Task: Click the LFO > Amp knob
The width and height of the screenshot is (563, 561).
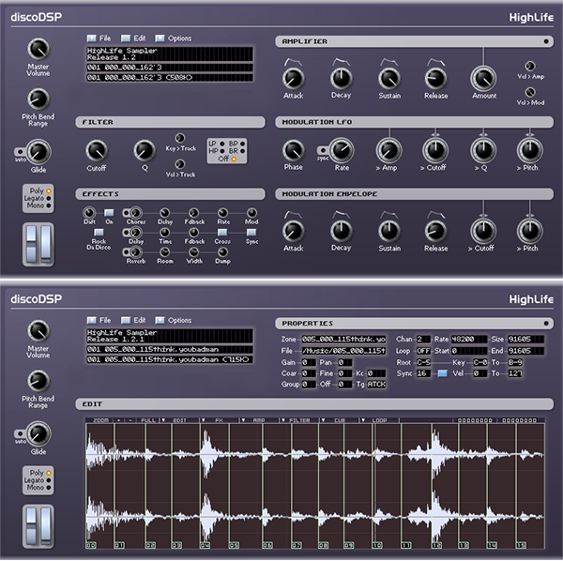Action: 388,150
